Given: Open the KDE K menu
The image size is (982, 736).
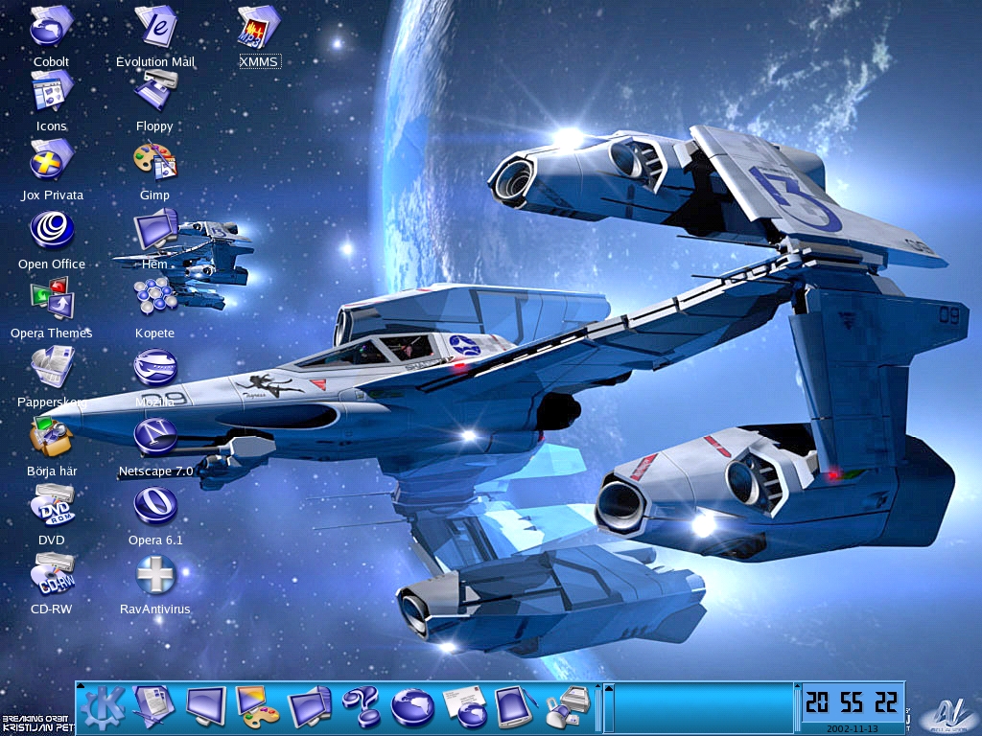Looking at the screenshot, I should tap(104, 708).
